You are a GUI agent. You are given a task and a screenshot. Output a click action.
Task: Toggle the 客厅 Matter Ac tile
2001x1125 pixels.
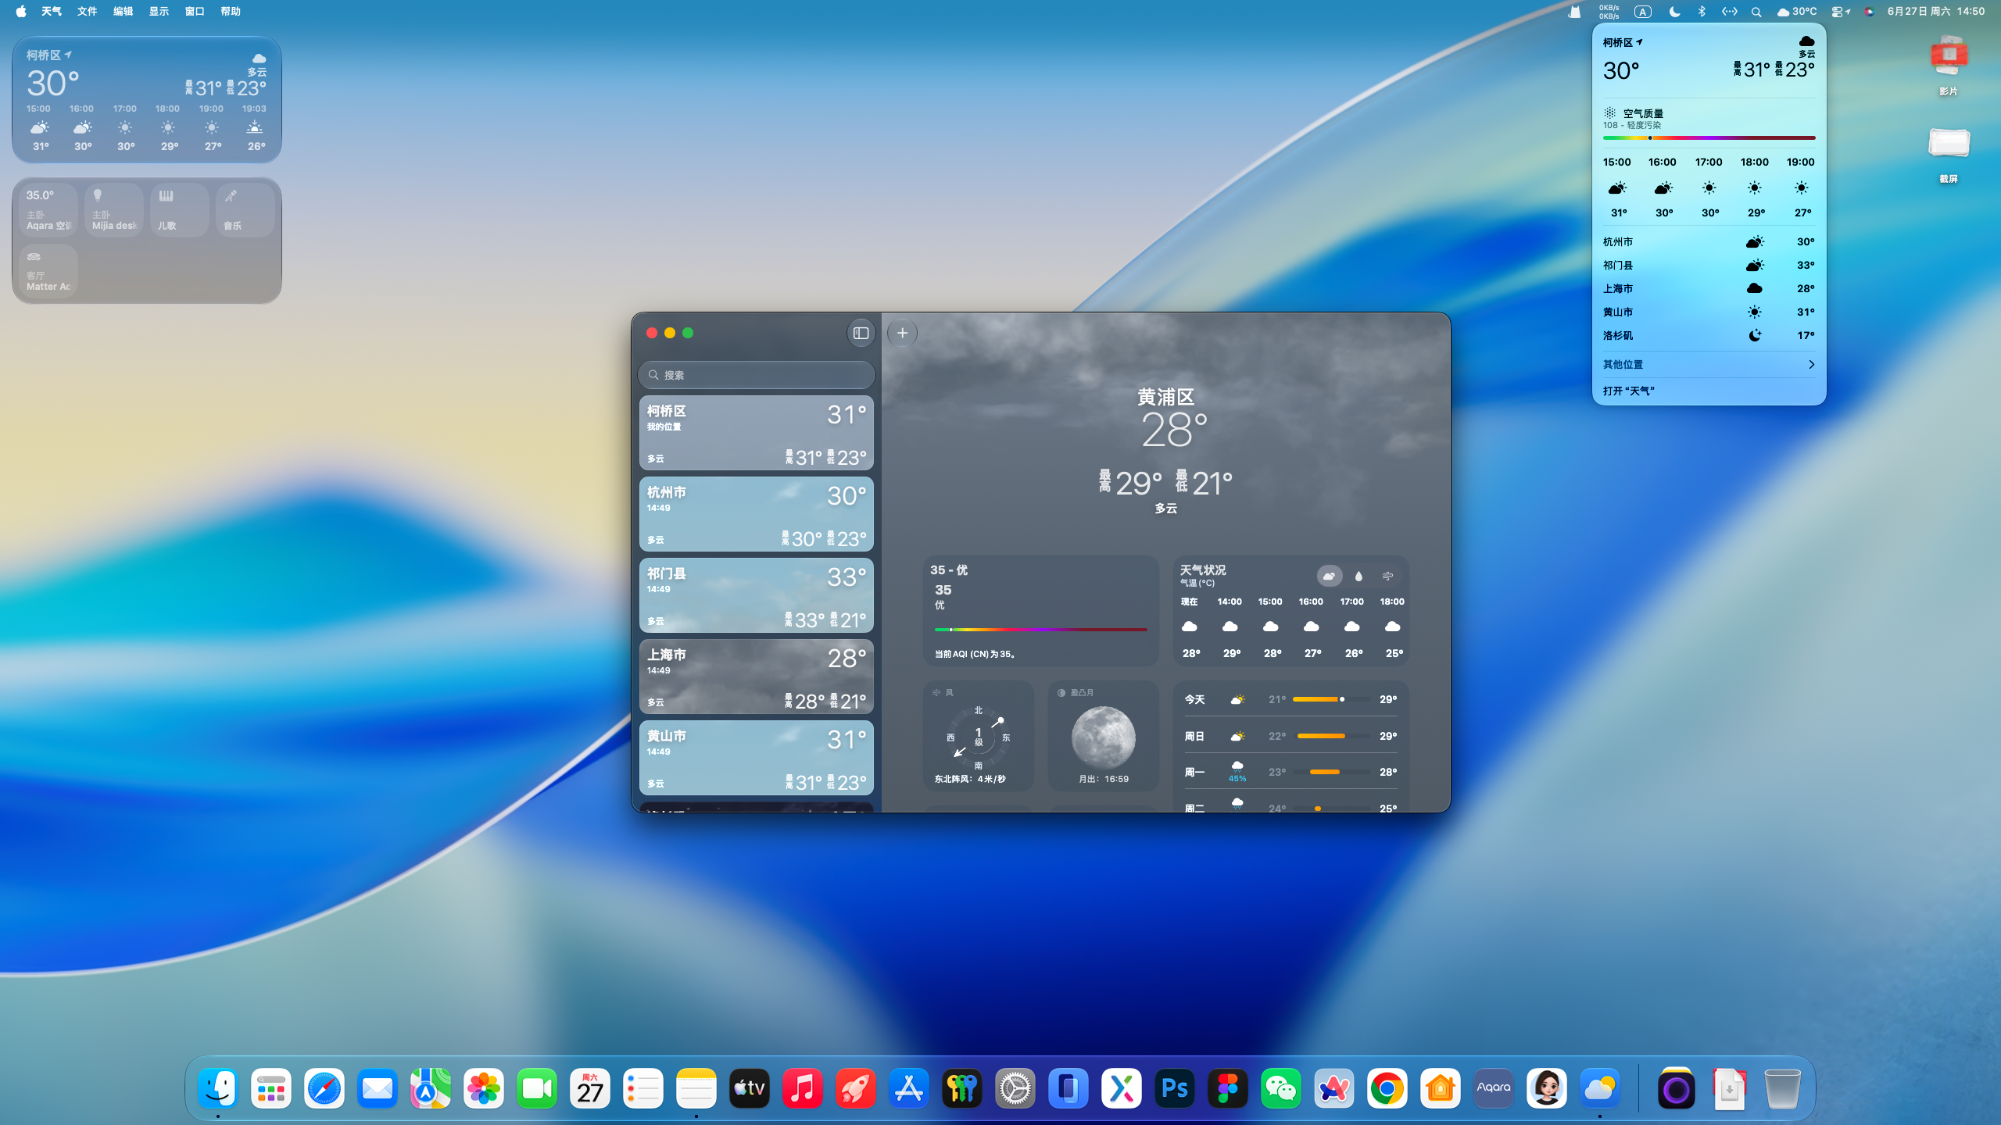(x=48, y=270)
